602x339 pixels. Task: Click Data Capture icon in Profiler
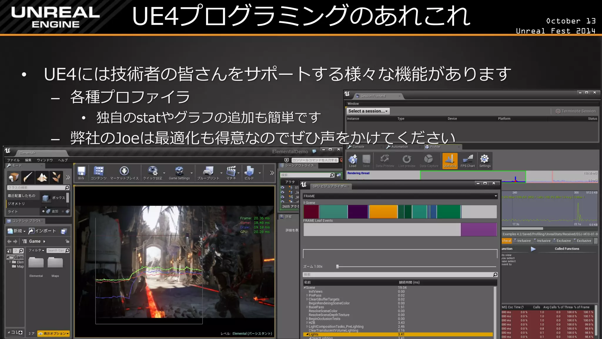(x=429, y=161)
